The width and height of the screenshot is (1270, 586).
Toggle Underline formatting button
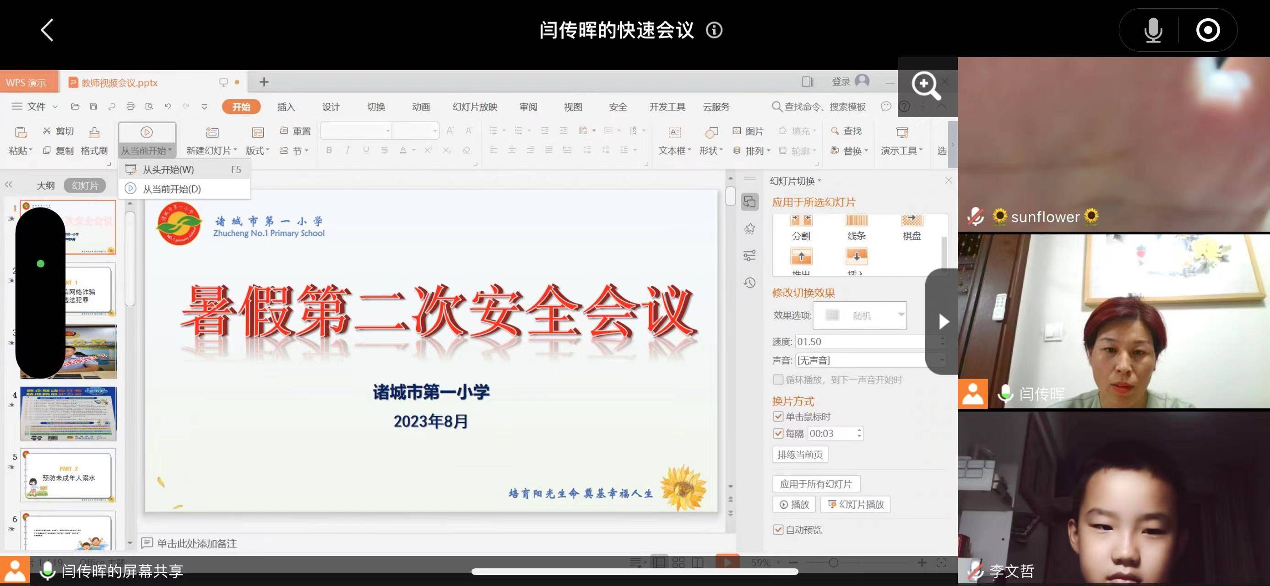[x=366, y=150]
